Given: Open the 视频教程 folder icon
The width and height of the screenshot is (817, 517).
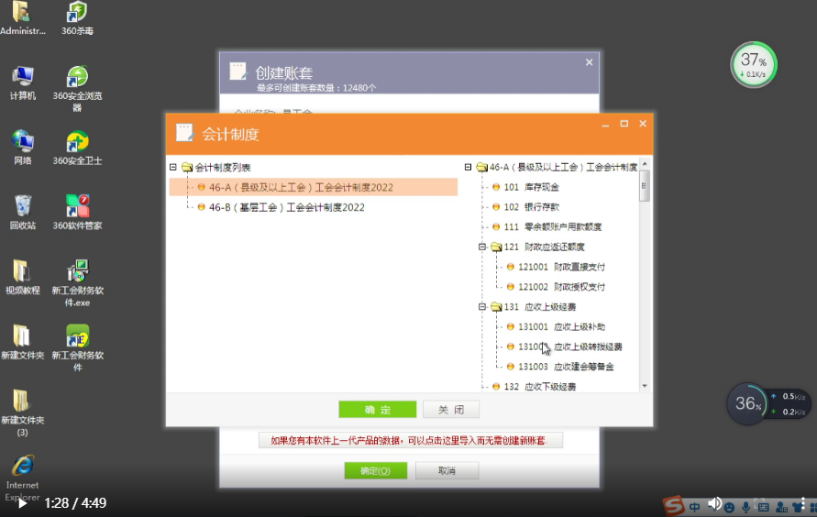Looking at the screenshot, I should 23,271.
